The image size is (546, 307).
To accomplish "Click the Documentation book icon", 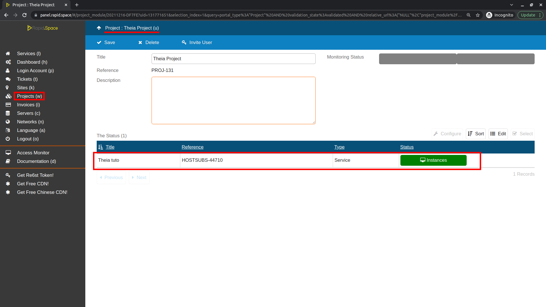I will [x=8, y=161].
